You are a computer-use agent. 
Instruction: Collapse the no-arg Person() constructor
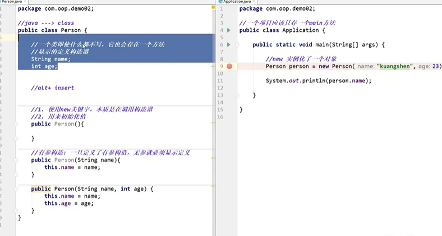pyautogui.click(x=16, y=124)
